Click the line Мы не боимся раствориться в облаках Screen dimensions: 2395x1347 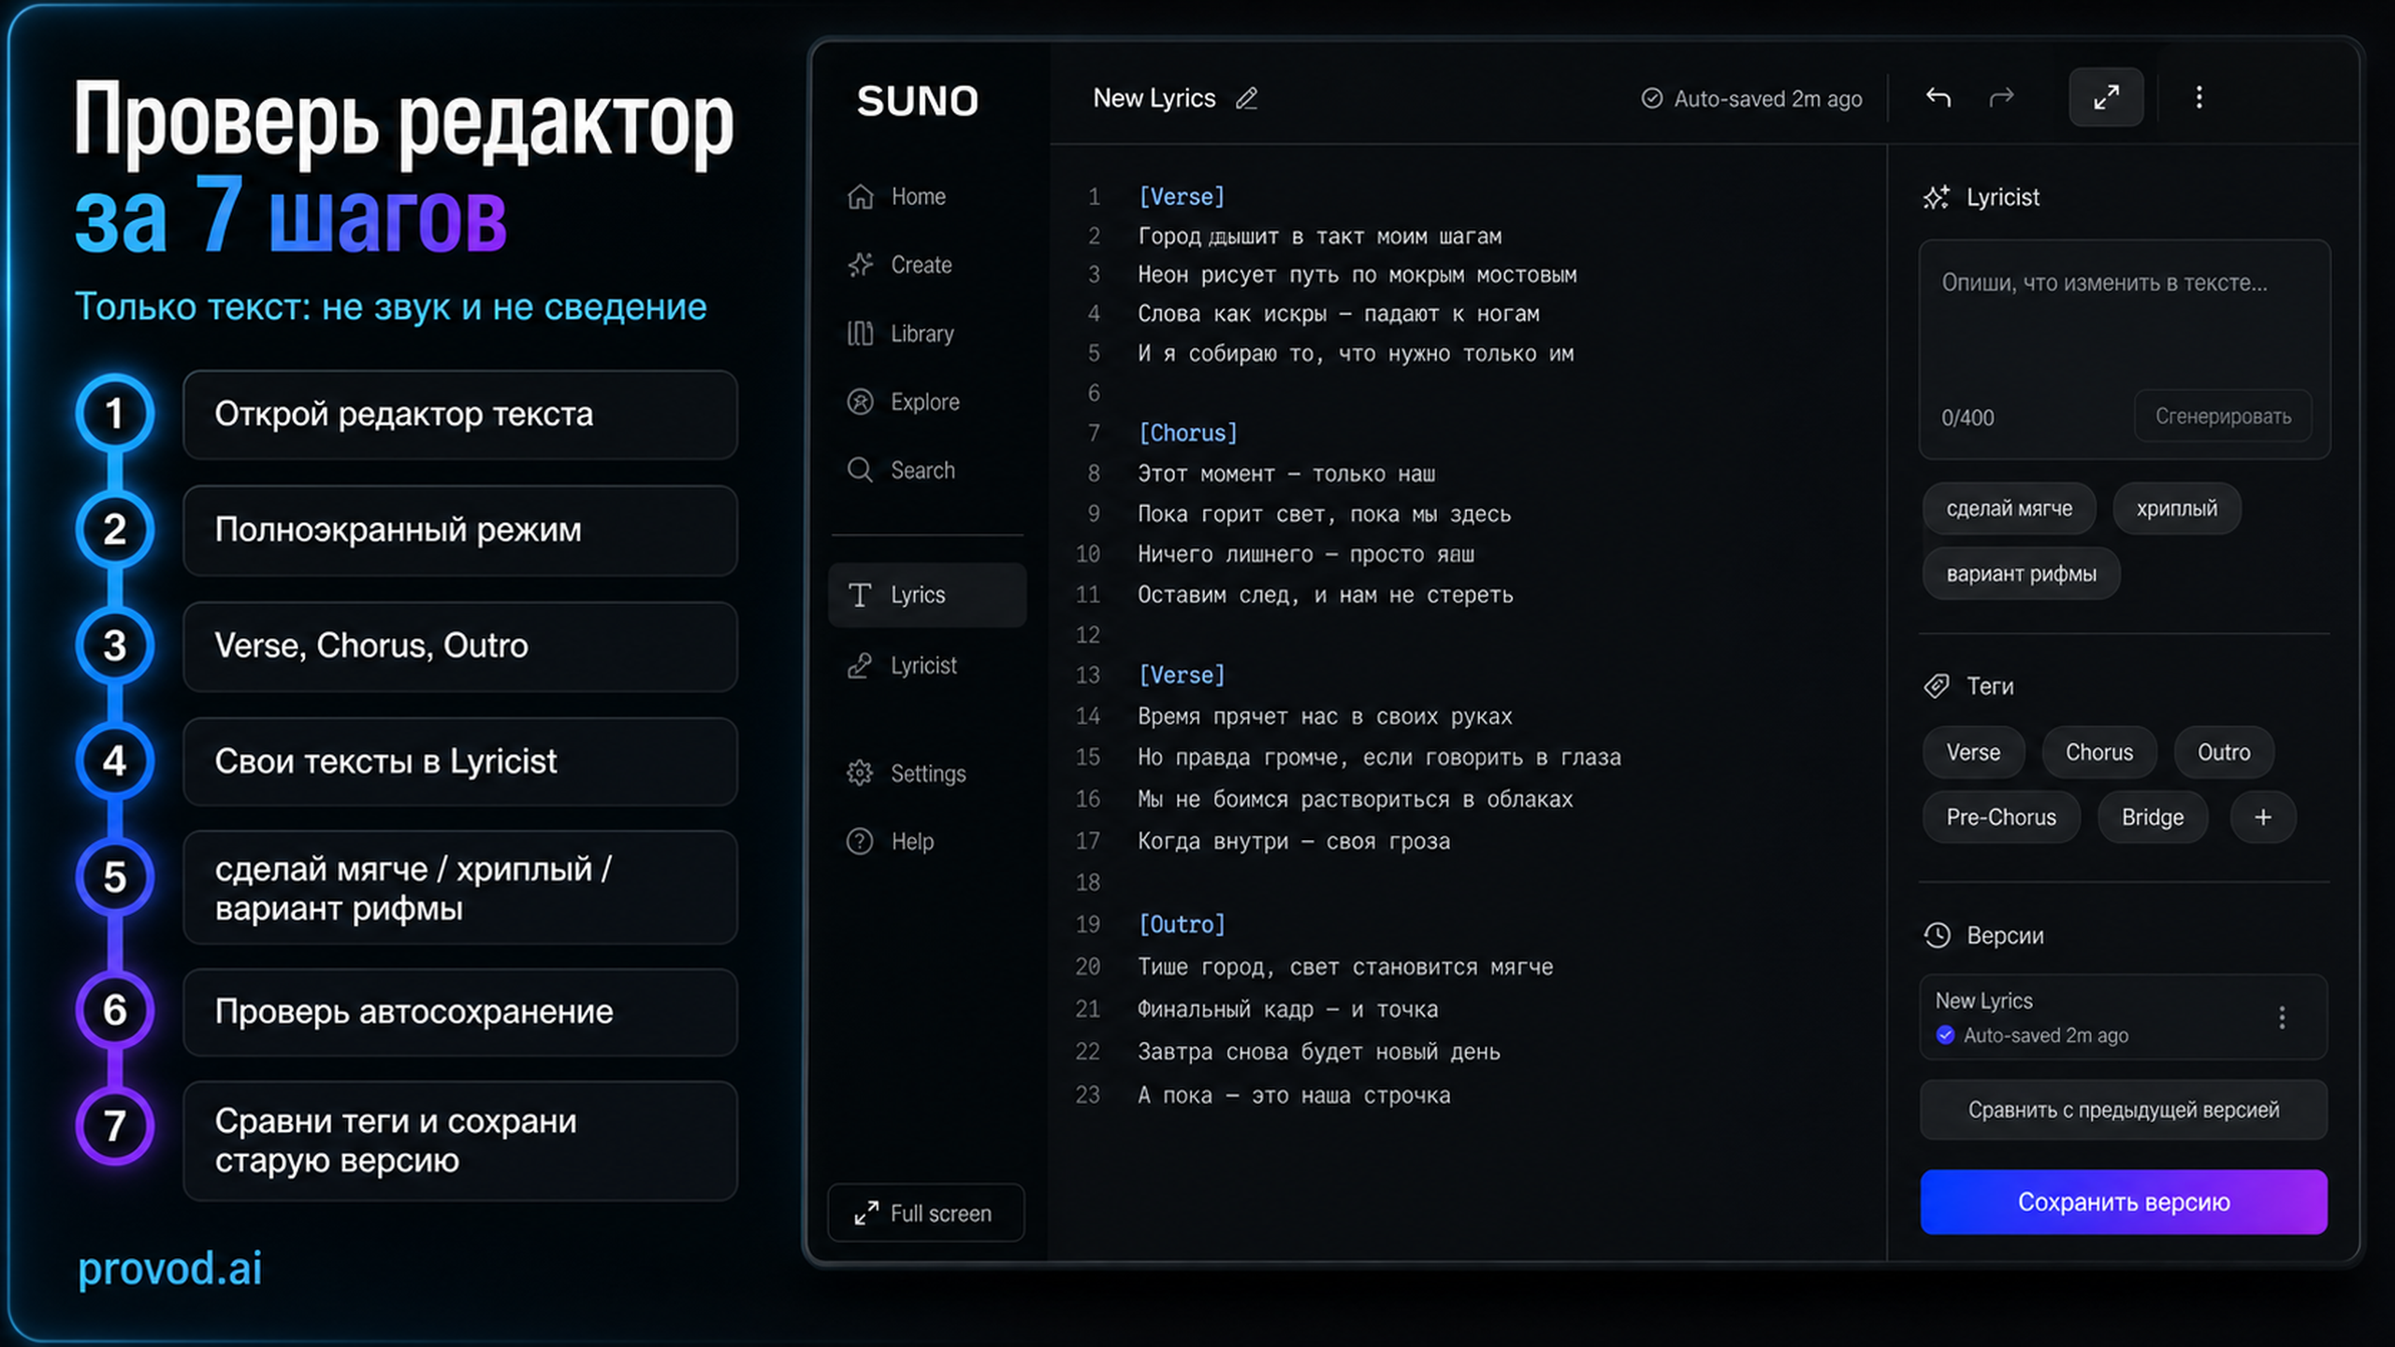(1356, 800)
